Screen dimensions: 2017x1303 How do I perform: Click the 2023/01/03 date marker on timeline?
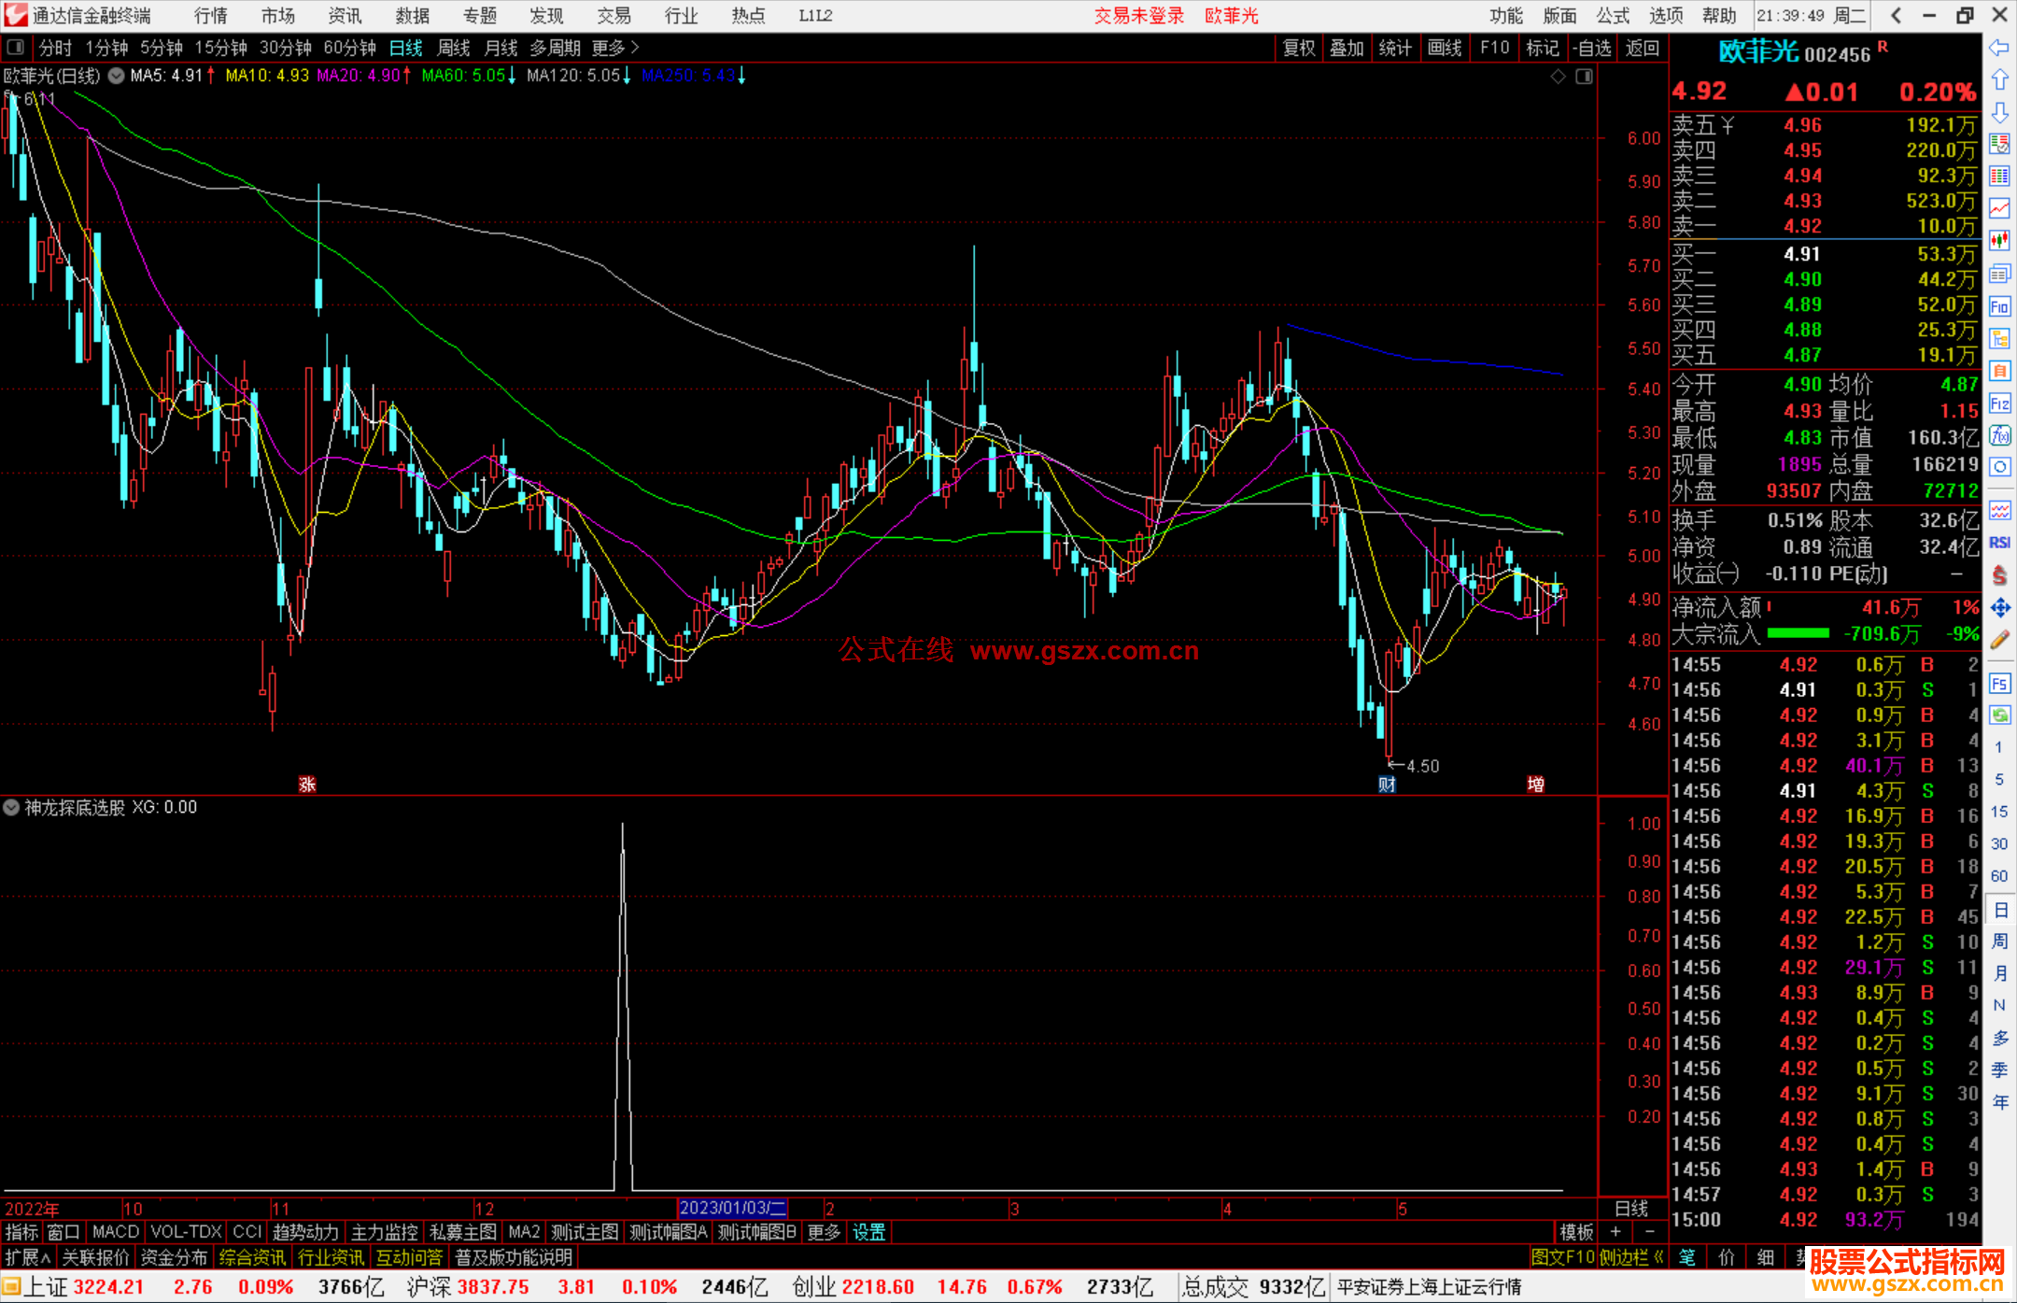tap(732, 1208)
